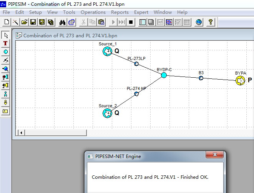The width and height of the screenshot is (254, 193).
Task: Select the BYDP-C junction node
Action: coord(164,75)
